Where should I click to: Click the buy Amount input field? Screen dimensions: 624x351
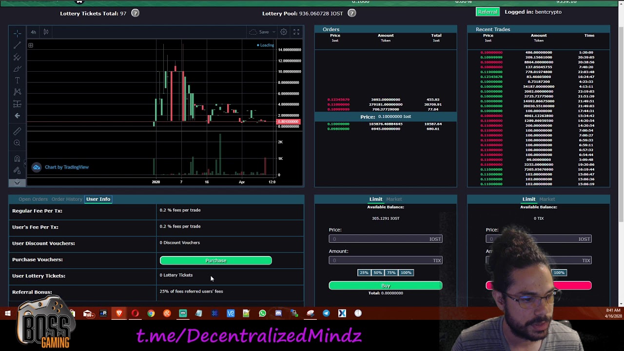[x=386, y=260]
